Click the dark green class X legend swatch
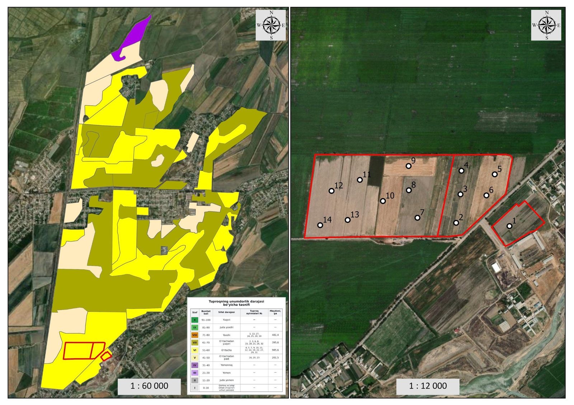574x405 pixels. coord(195,320)
